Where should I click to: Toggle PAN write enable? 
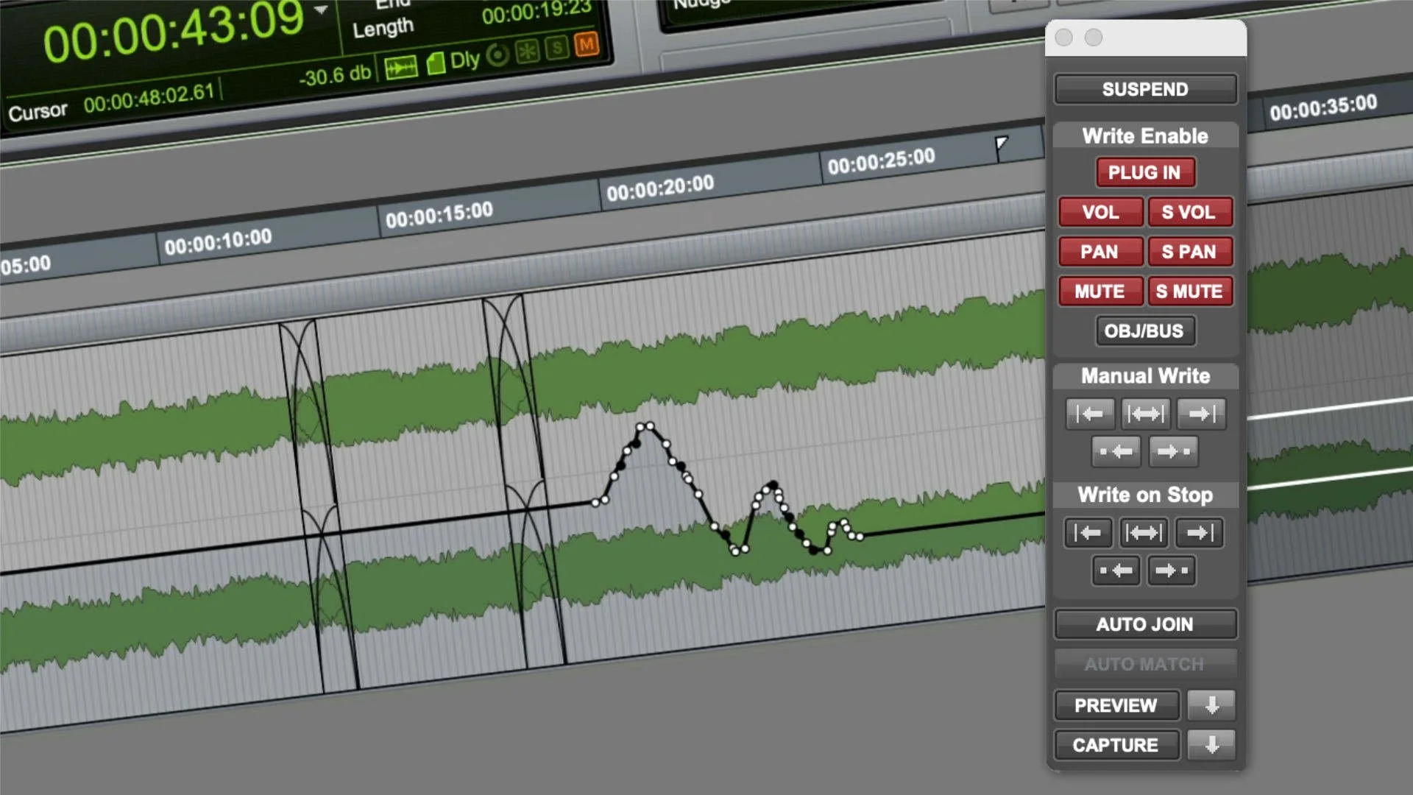(1099, 252)
